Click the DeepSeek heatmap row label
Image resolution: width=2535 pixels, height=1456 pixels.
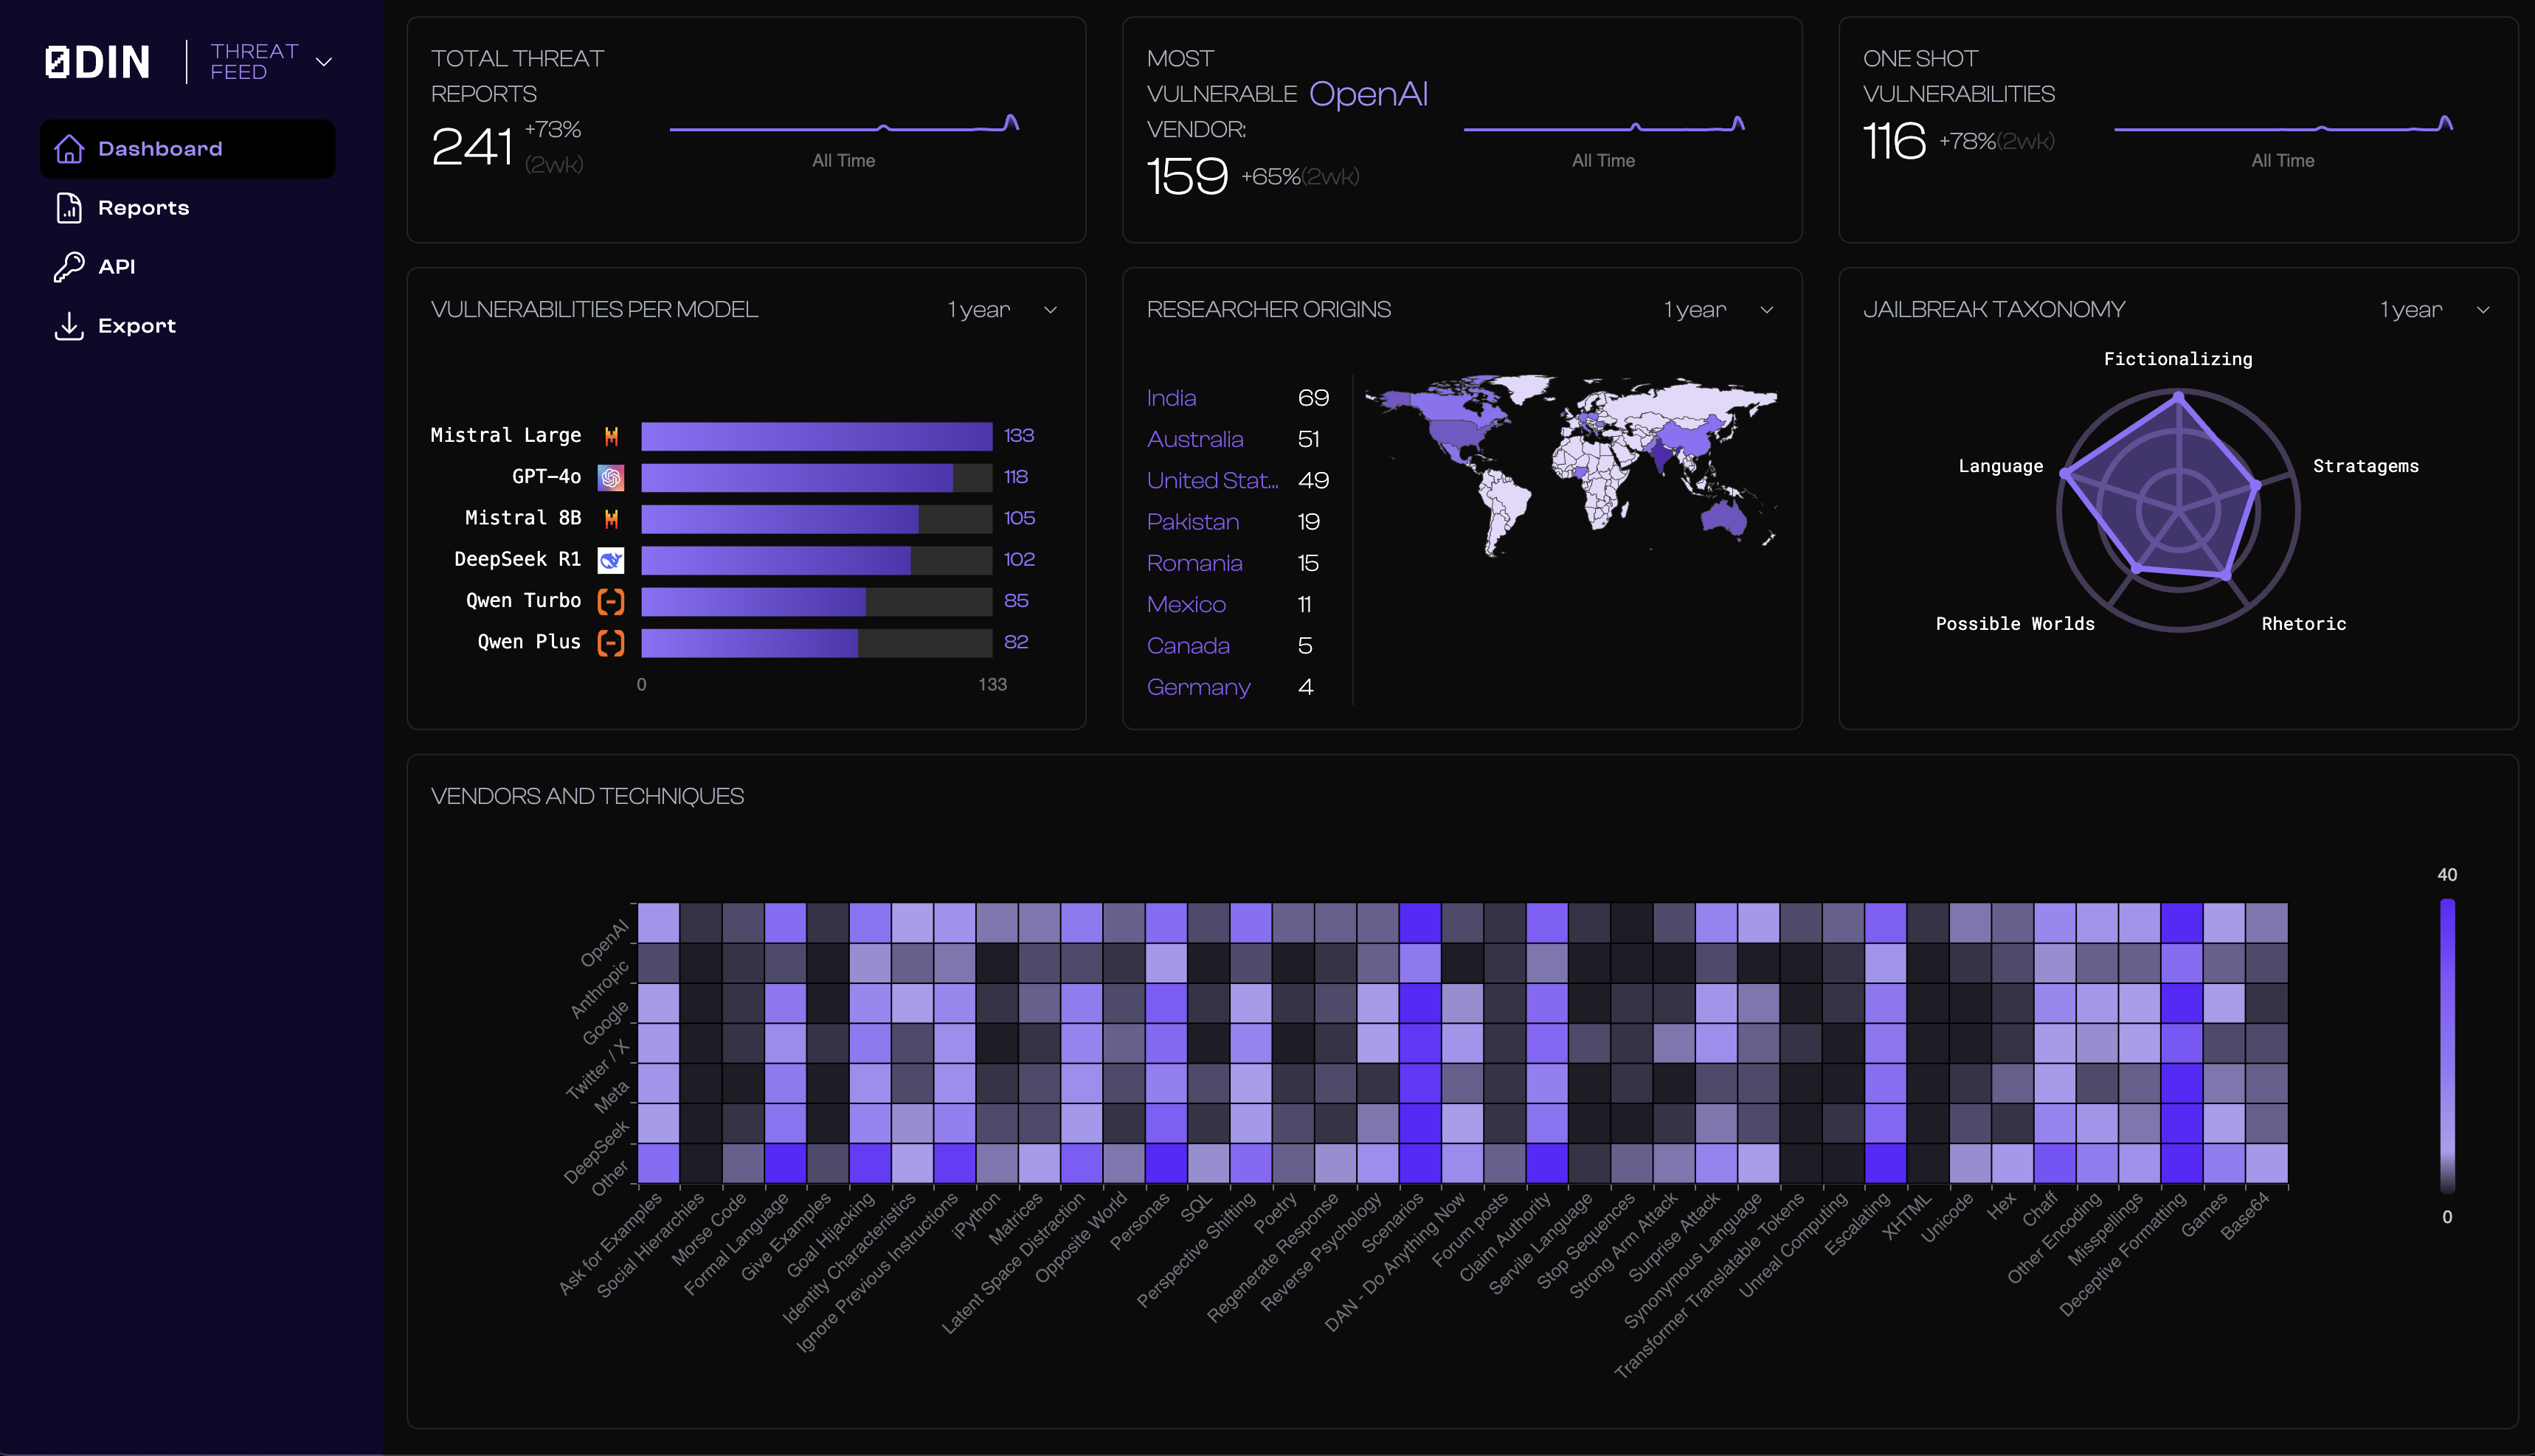[597, 1153]
